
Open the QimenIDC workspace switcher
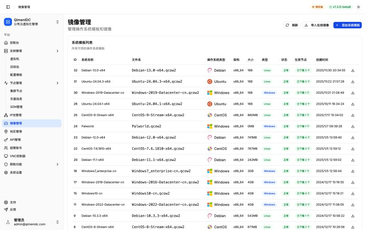pyautogui.click(x=58, y=22)
